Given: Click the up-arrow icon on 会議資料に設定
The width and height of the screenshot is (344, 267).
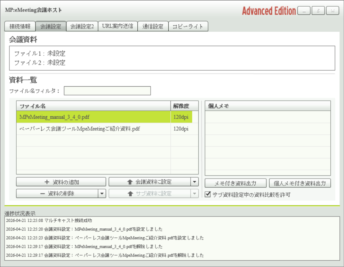Looking at the screenshot, I should 130,182.
